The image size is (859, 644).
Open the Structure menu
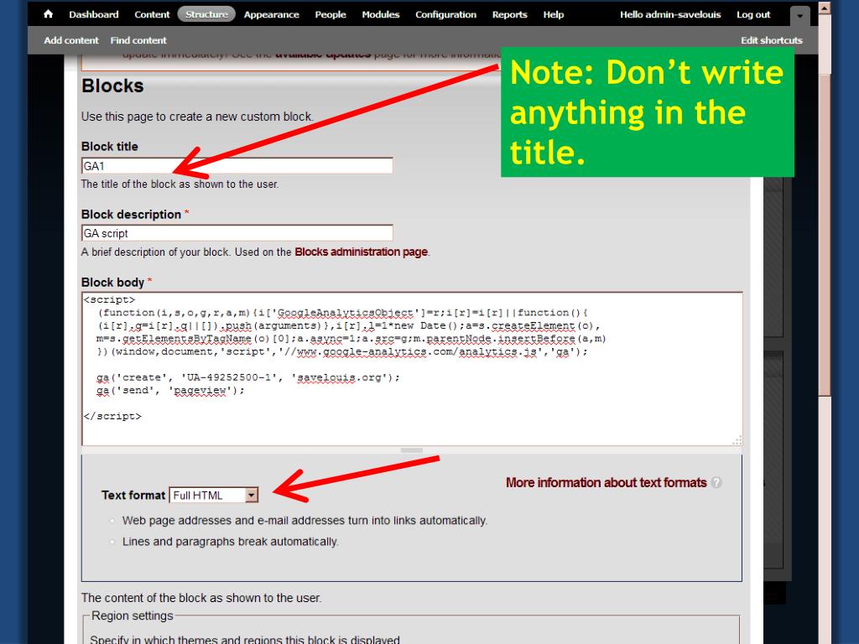206,14
